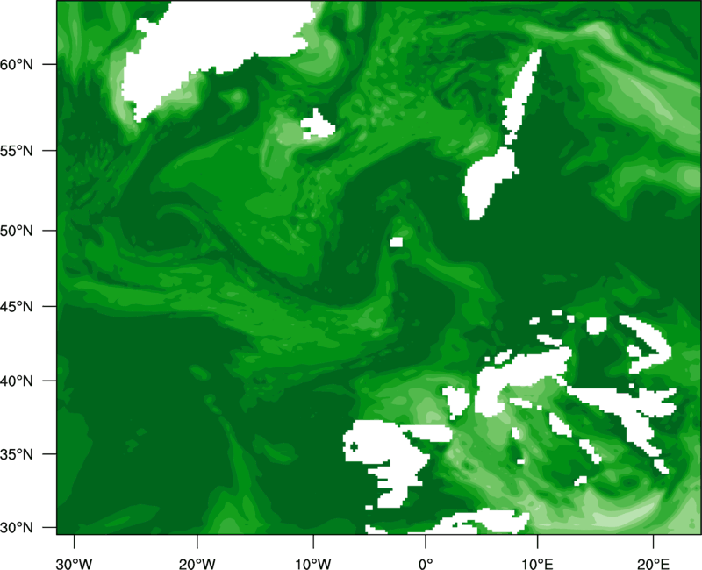Click the 60°N latitude label
Image resolution: width=702 pixels, height=570 pixels.
(17, 64)
